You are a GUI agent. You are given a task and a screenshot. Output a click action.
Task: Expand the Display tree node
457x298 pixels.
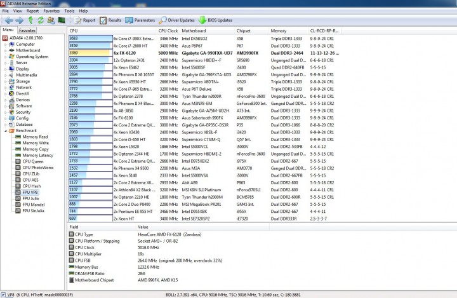pos(5,69)
